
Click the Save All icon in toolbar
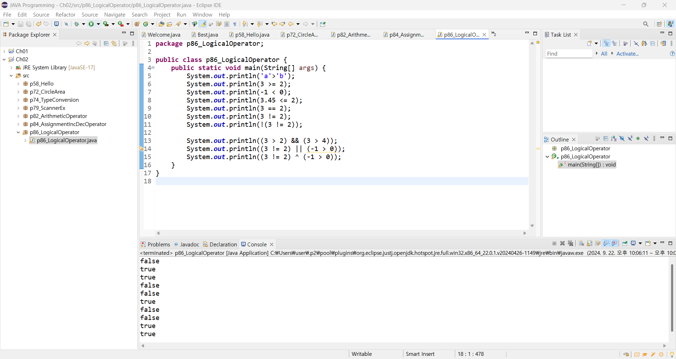tap(29, 24)
